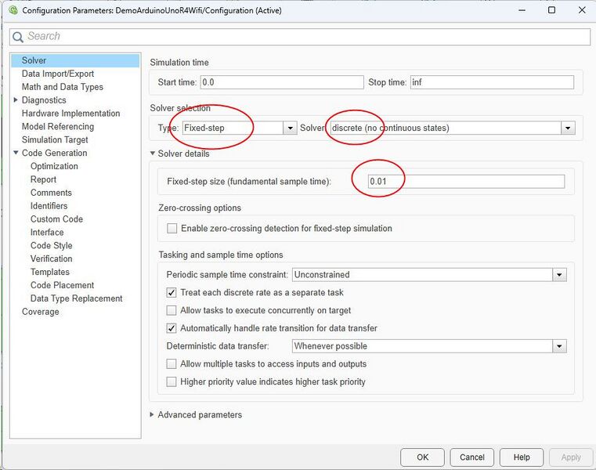Click the Apply button

coord(571,457)
